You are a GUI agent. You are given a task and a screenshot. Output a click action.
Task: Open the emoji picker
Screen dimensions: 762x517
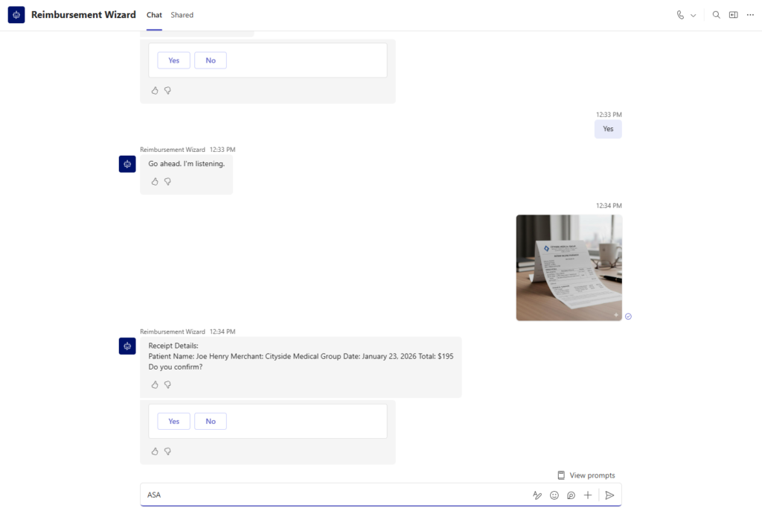click(x=554, y=495)
